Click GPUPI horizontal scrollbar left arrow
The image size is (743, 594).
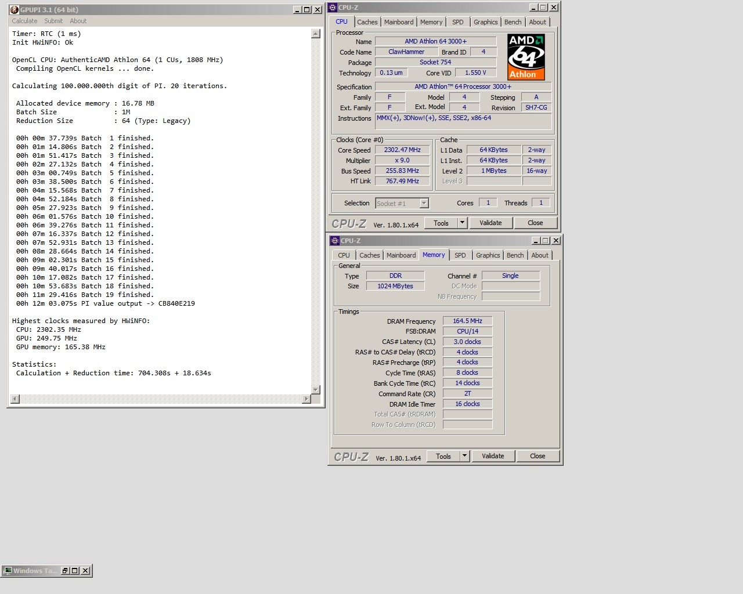15,399
